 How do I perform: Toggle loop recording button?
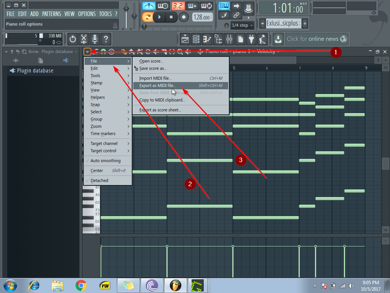207,6
